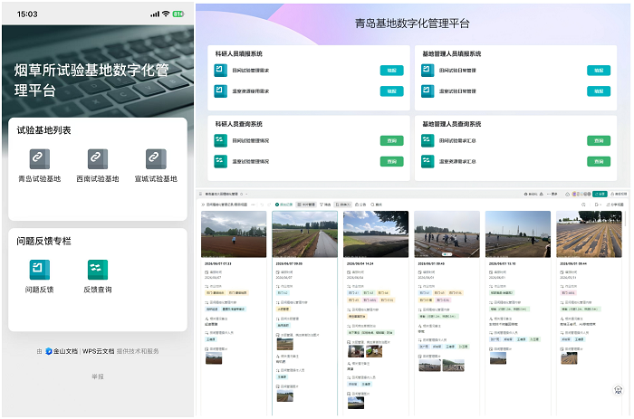This screenshot has width=634, height=419.
Task: Click the filter funnel icon in table toolbar
Action: [322, 205]
